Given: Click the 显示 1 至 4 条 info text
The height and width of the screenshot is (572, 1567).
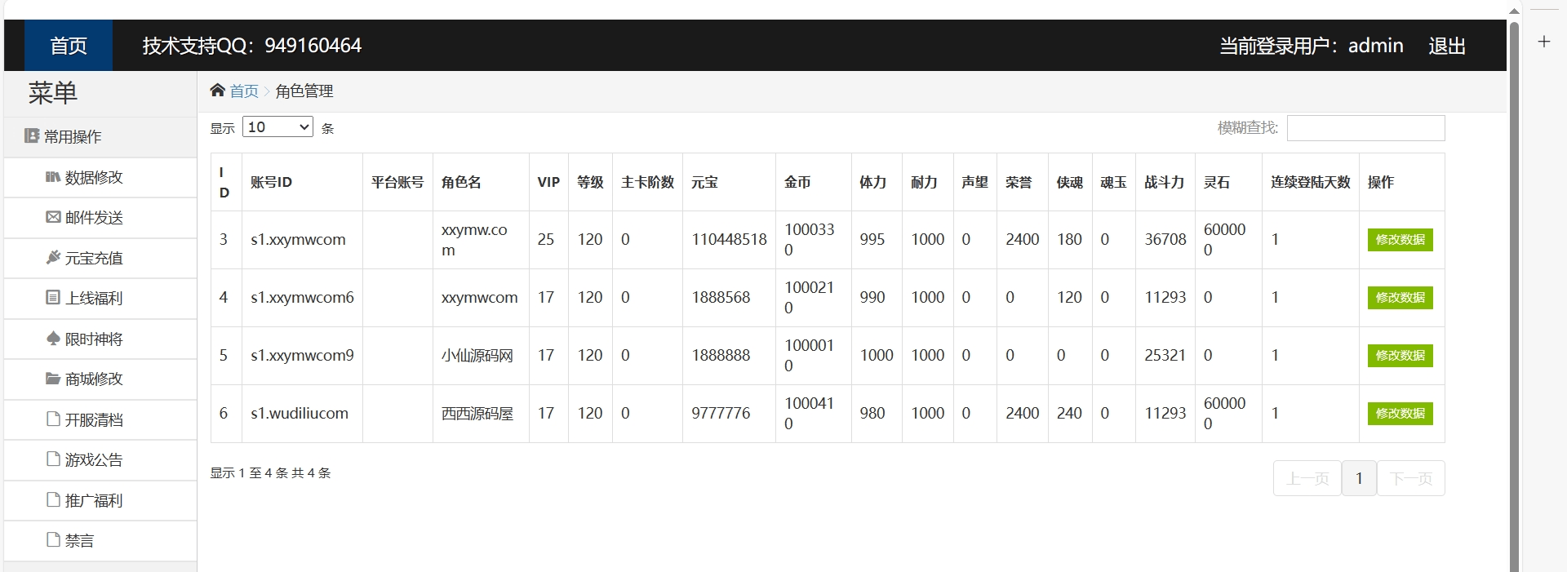Looking at the screenshot, I should 270,472.
